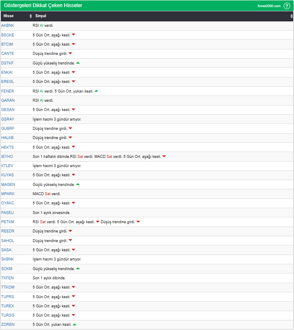Click green up arrow in MAGEN row
The width and height of the screenshot is (294, 330).
click(78, 184)
